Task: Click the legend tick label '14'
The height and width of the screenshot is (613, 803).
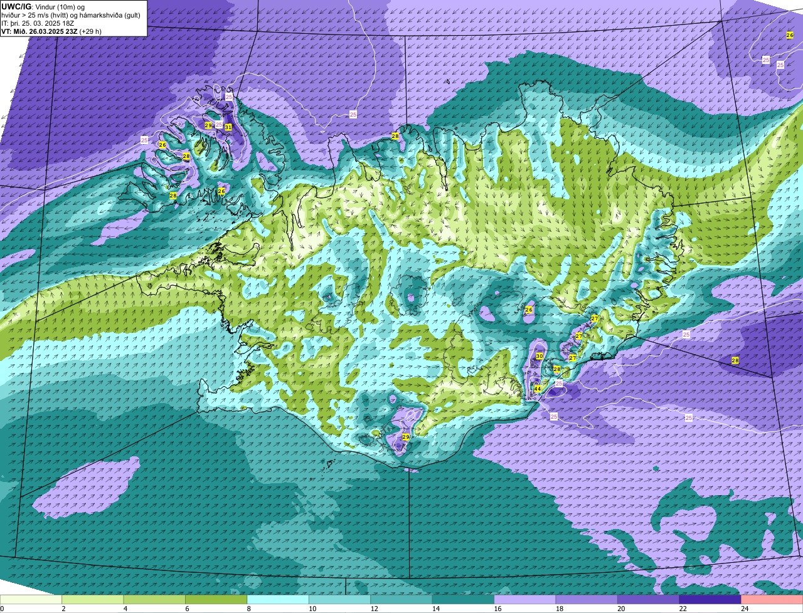Action: tap(436, 608)
